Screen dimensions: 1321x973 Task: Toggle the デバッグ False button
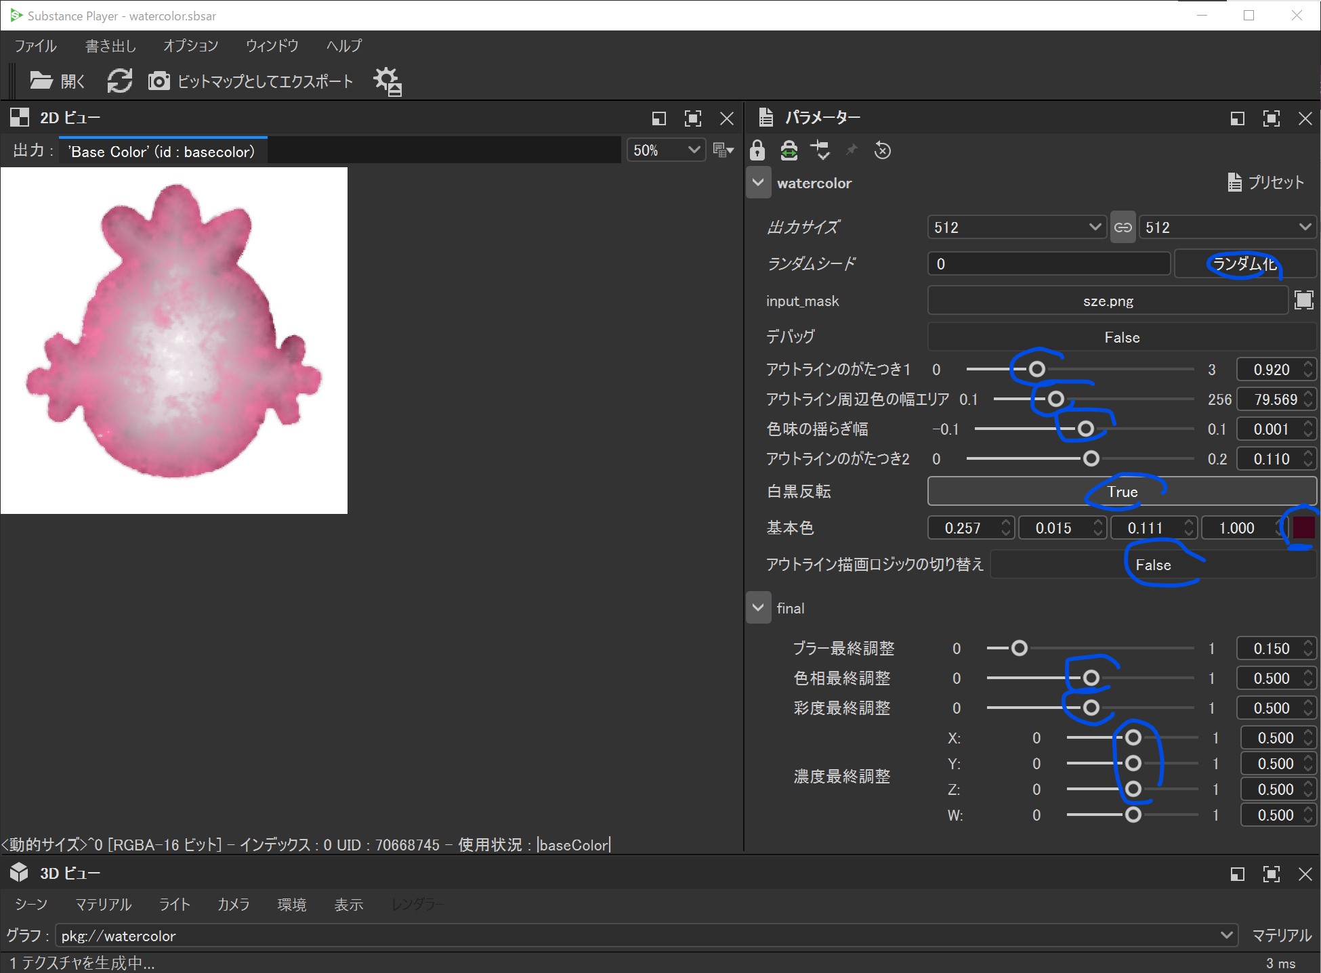(1121, 337)
